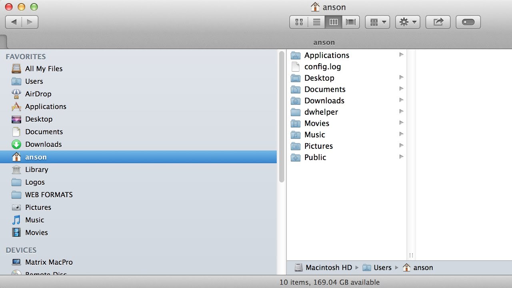The width and height of the screenshot is (512, 288).
Task: Expand the Public folder arrow
Action: 401,157
